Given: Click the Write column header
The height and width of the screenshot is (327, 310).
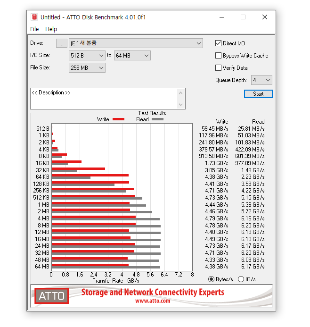Looking at the screenshot, I should click(x=222, y=122).
